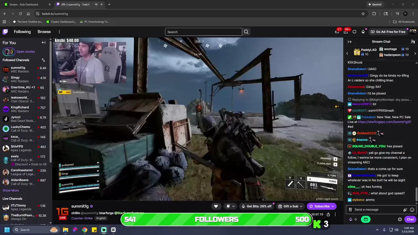This screenshot has width=418, height=235.
Task: Click Counter-Strike category link
Action: (82, 218)
